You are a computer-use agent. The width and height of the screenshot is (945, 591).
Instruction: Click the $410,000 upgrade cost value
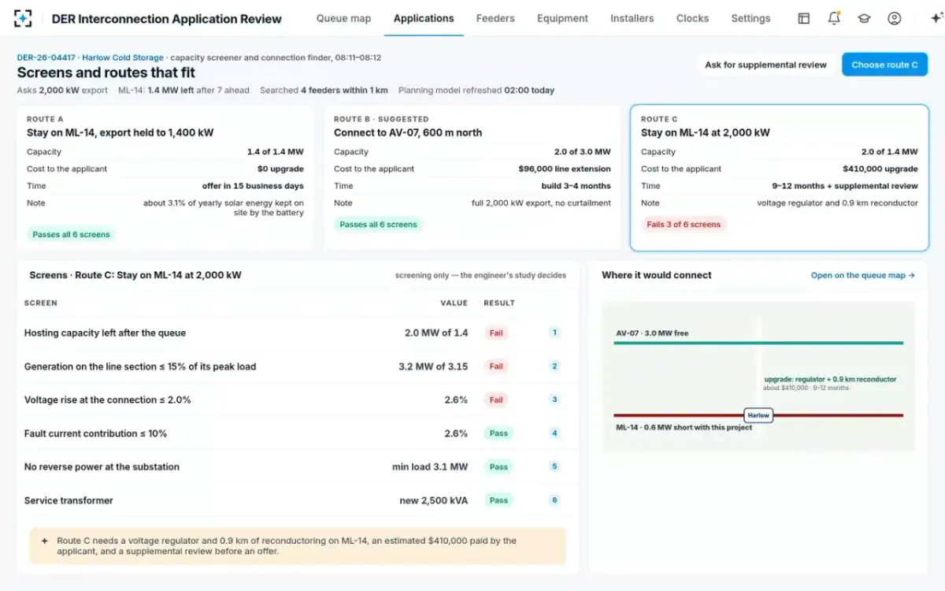click(880, 169)
